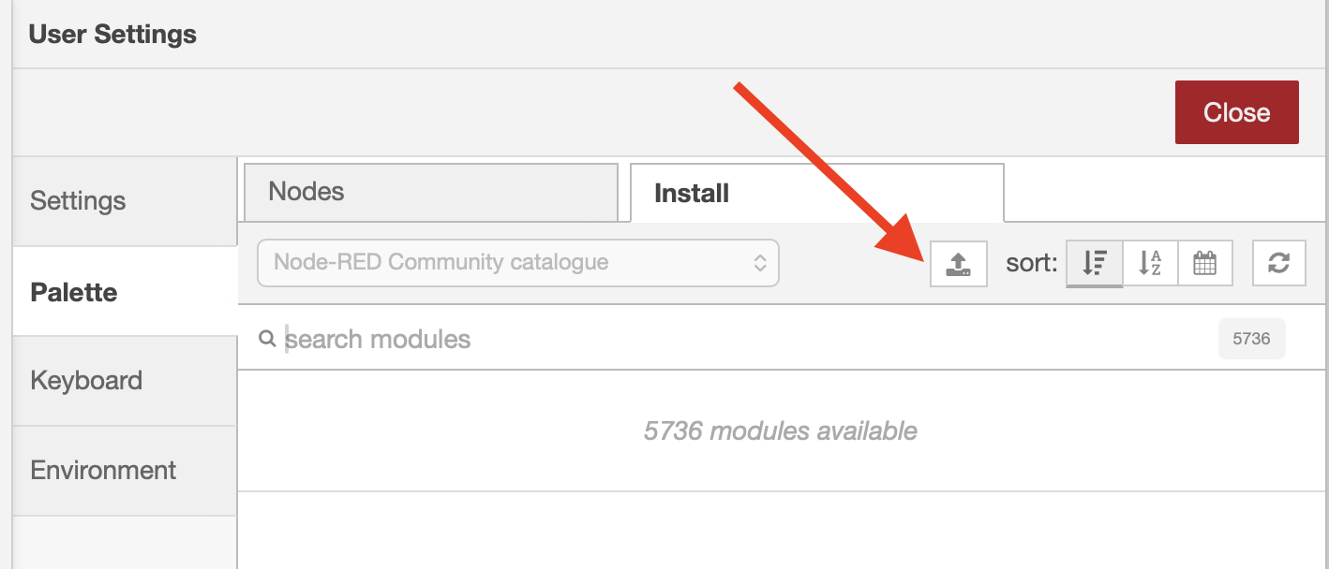The image size is (1329, 569).
Task: Sort modules alphabetically A to Z
Action: (x=1150, y=264)
